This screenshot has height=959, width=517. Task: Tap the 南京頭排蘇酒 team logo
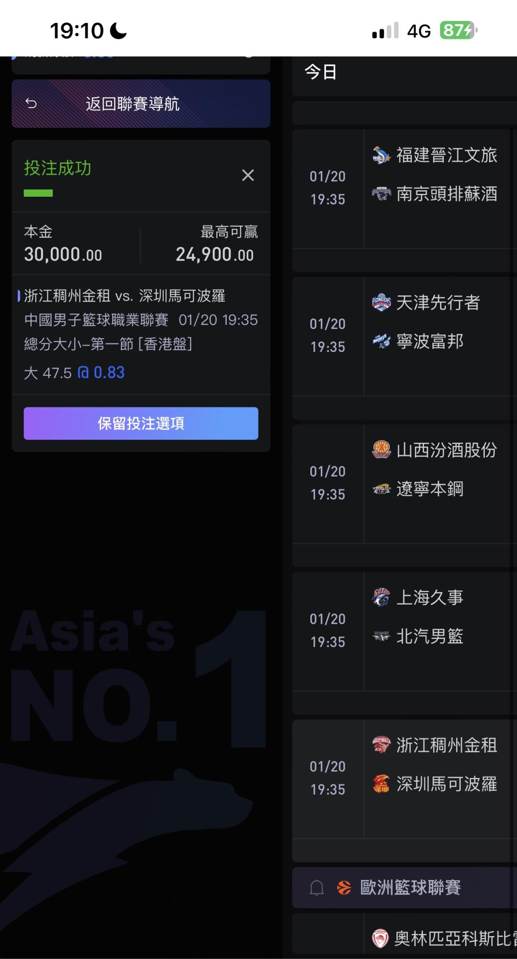(381, 194)
